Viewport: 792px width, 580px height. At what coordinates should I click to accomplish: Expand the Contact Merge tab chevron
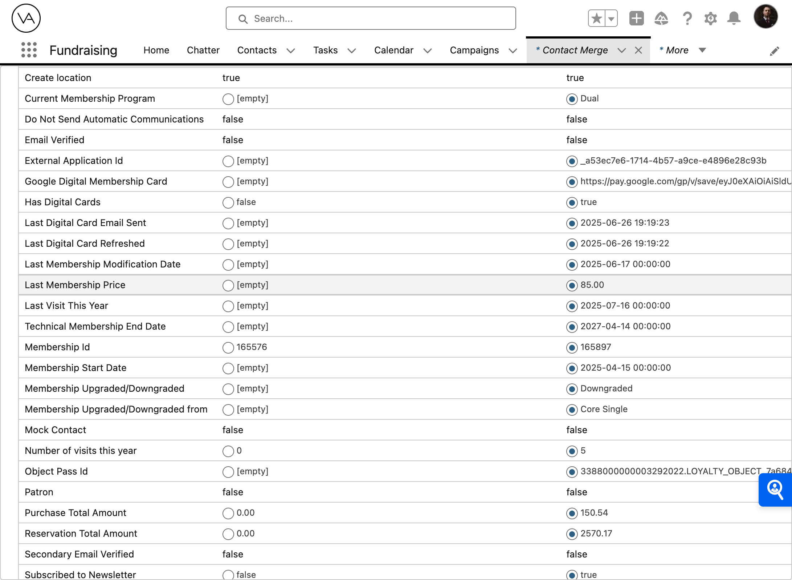pos(621,51)
